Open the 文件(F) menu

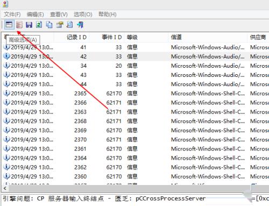coord(12,15)
